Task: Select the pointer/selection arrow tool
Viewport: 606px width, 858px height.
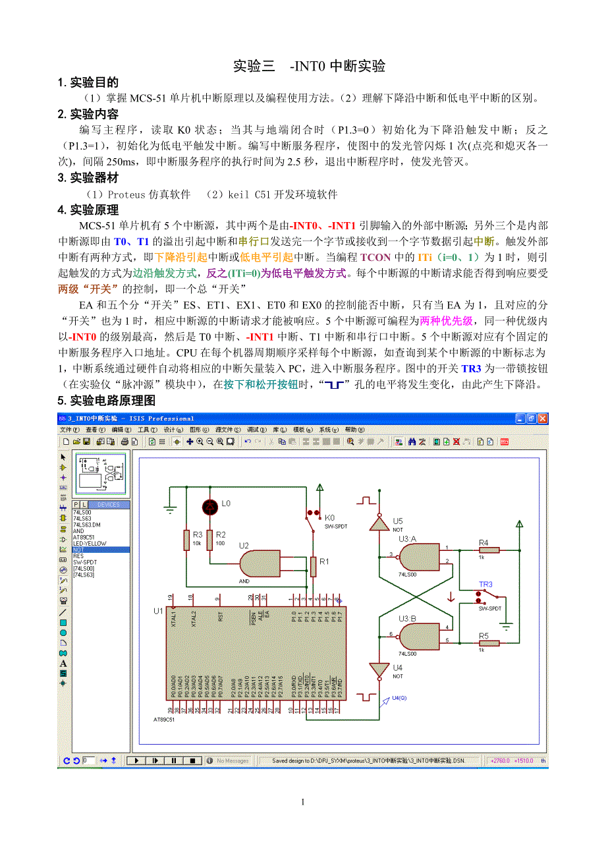Action: point(61,457)
